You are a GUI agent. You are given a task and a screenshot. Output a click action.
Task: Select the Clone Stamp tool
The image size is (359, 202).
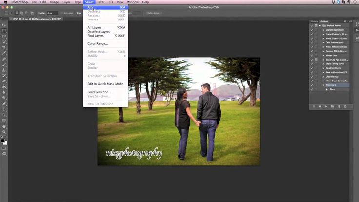tap(4, 70)
